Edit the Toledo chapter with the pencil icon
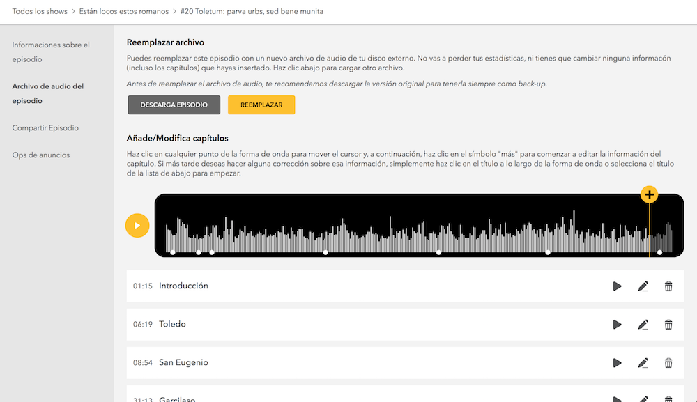697x402 pixels. 643,325
